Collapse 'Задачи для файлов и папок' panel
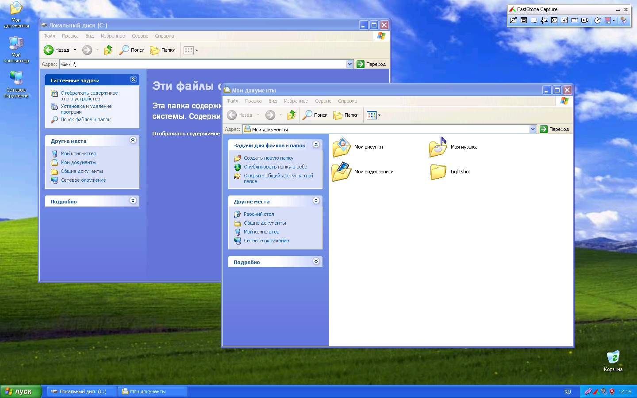The image size is (637, 398). (316, 145)
